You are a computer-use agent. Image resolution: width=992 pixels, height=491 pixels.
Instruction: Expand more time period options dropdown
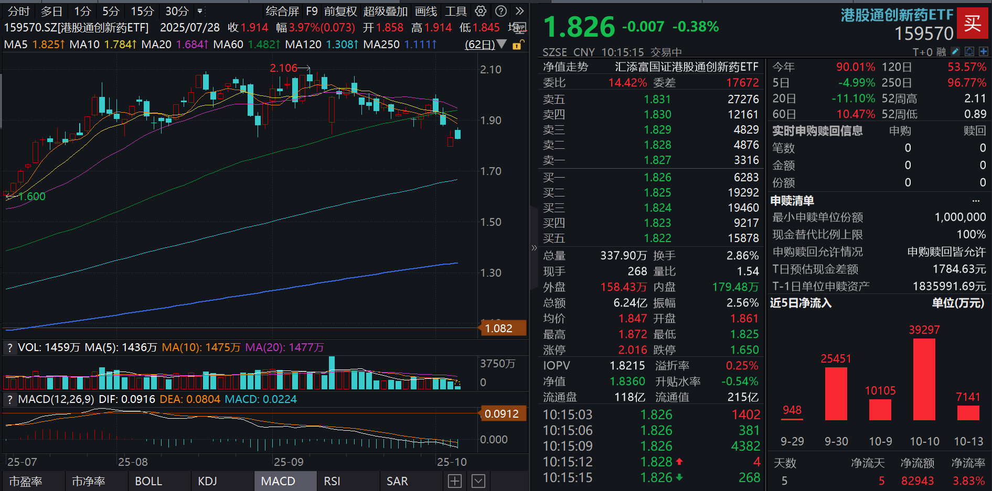[x=200, y=11]
